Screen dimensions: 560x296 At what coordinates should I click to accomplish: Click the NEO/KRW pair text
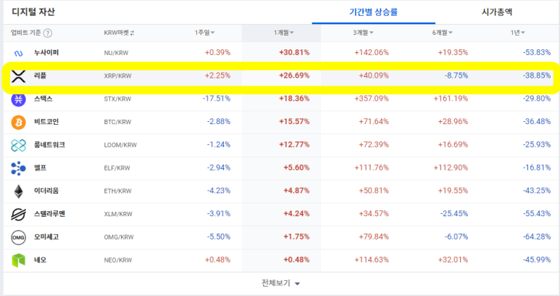pos(118,260)
